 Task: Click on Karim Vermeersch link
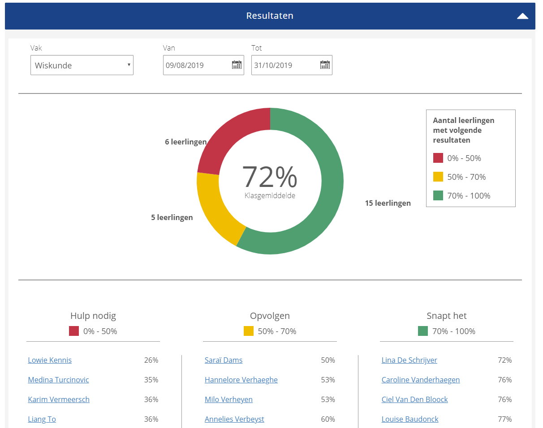pyautogui.click(x=59, y=399)
